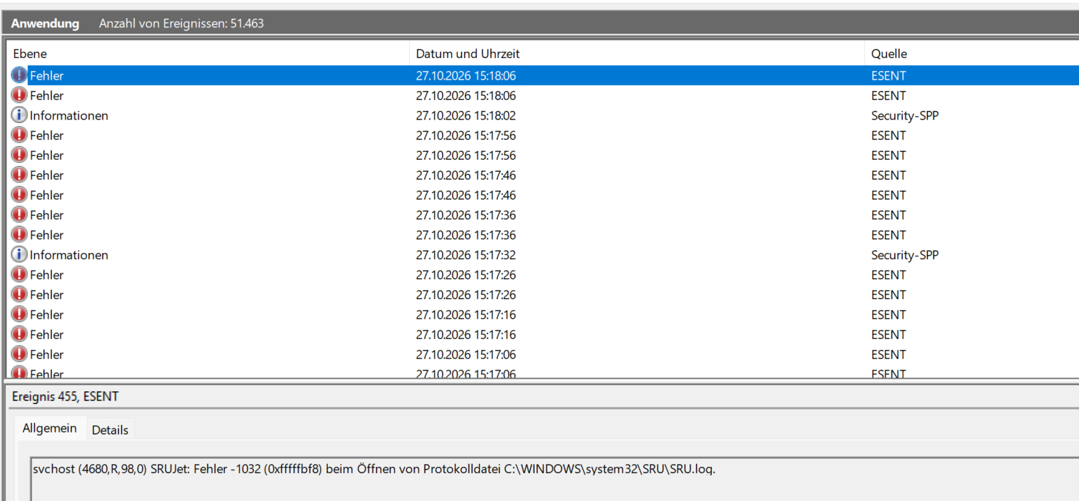The width and height of the screenshot is (1079, 501).
Task: Select Security-SPP source at 15:18:02
Action: tap(904, 115)
